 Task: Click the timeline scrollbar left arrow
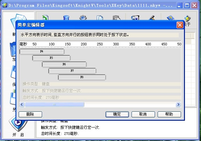tap(22, 104)
